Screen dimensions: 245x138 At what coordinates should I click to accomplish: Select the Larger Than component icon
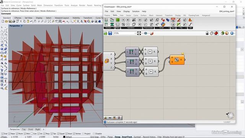[140, 20]
